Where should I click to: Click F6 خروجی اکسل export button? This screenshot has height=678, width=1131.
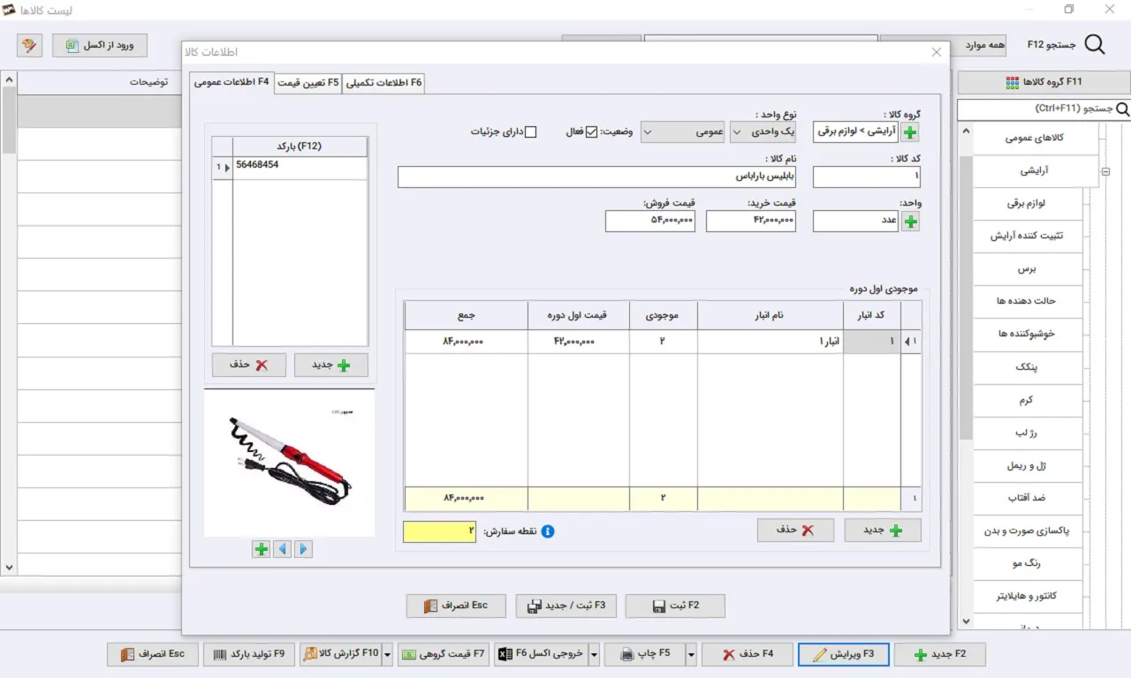(541, 654)
